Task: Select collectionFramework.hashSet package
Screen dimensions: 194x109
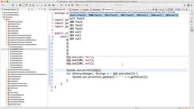Action: [x=20, y=38]
